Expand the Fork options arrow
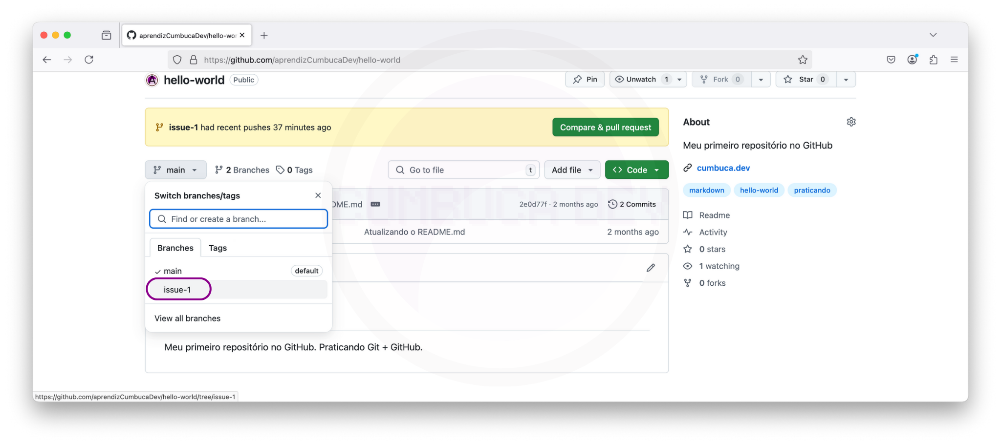The height and width of the screenshot is (445, 1001). coord(761,79)
